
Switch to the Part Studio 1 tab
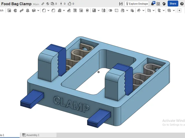[10, 135]
